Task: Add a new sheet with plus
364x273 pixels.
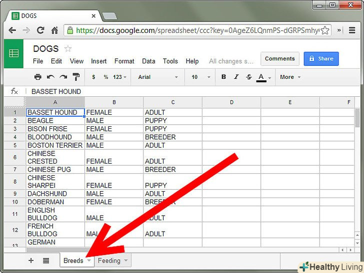Action: tap(31, 261)
